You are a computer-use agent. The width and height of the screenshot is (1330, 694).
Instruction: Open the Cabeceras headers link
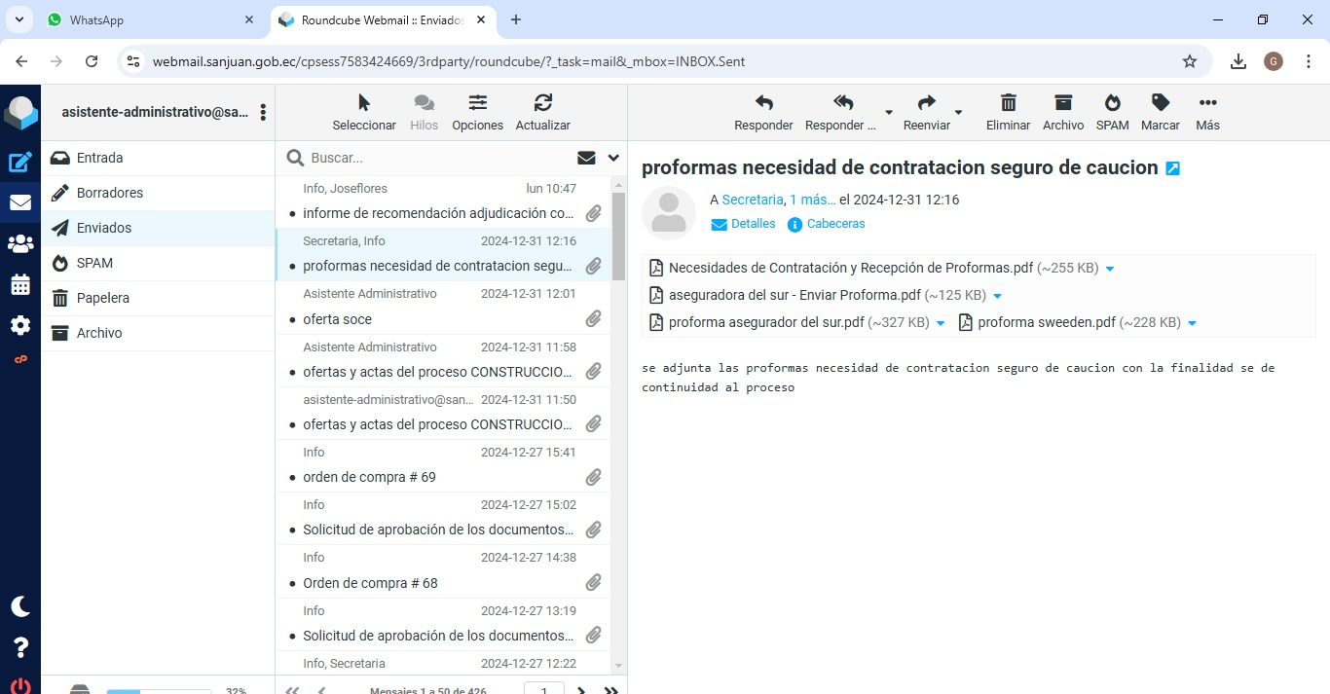[835, 224]
